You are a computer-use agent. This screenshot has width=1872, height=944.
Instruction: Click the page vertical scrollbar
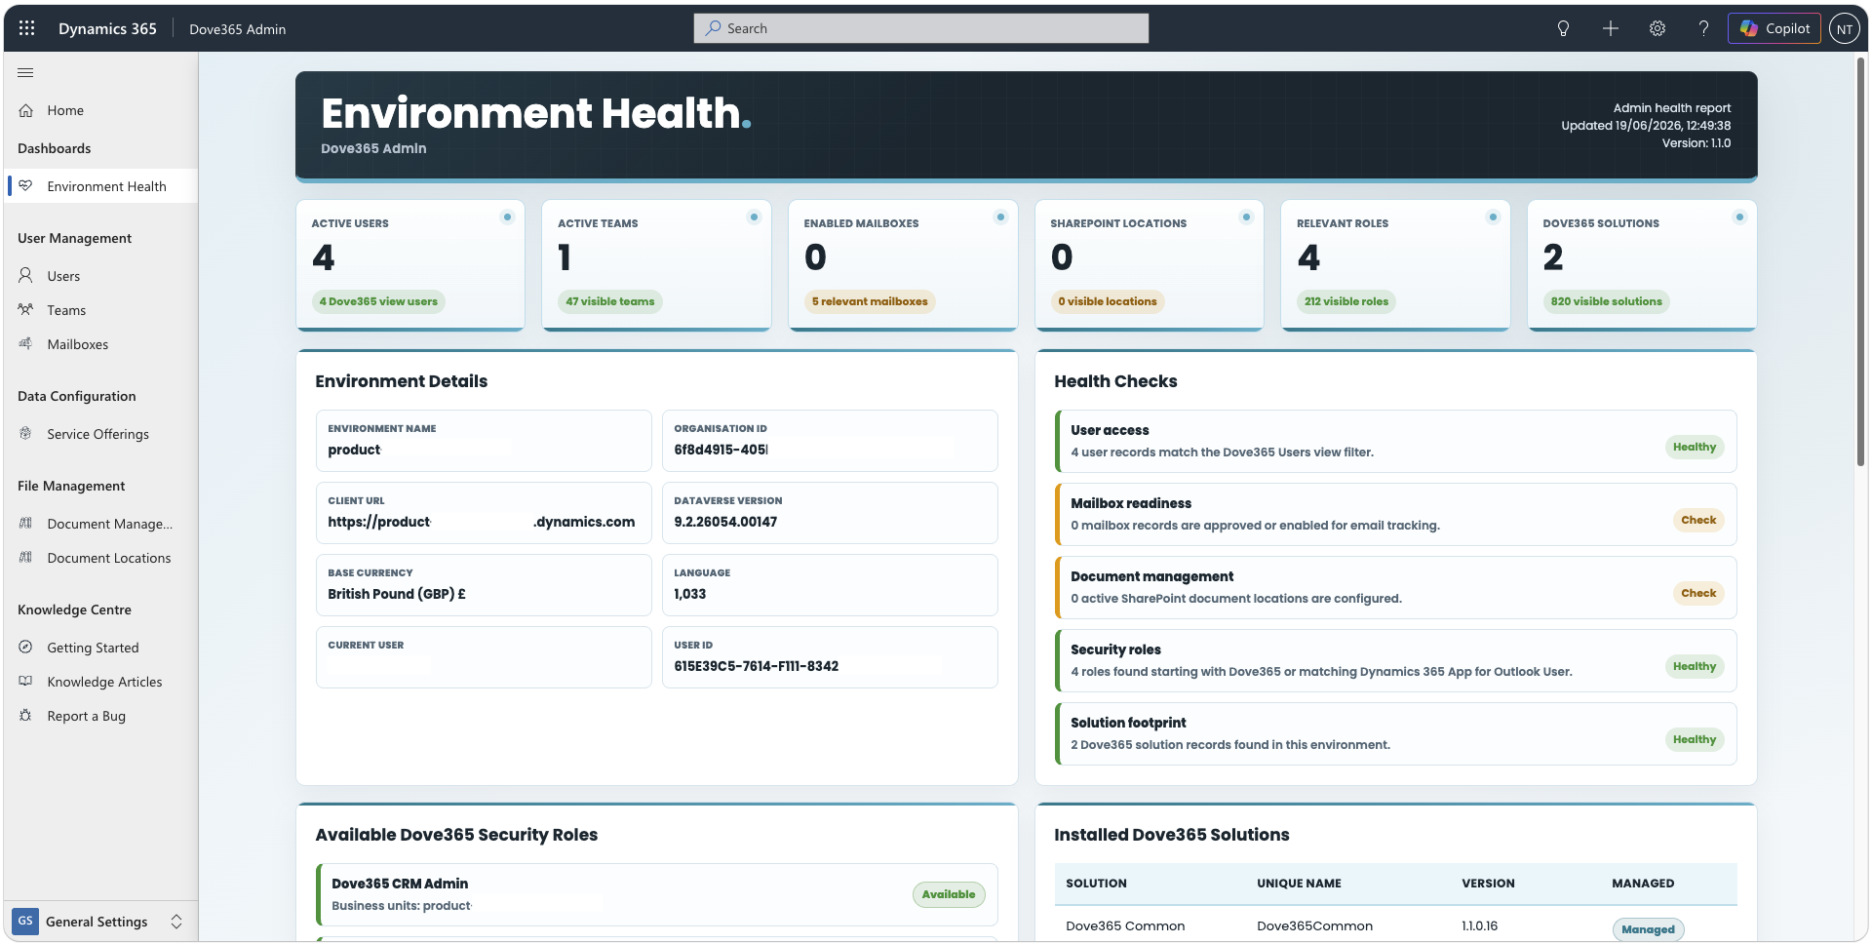[1861, 263]
